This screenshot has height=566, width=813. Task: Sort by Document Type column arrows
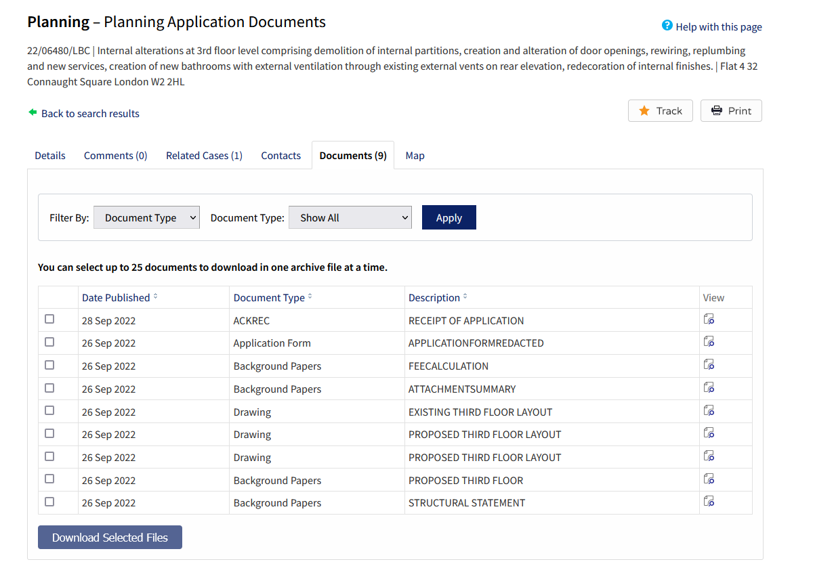pos(310,297)
